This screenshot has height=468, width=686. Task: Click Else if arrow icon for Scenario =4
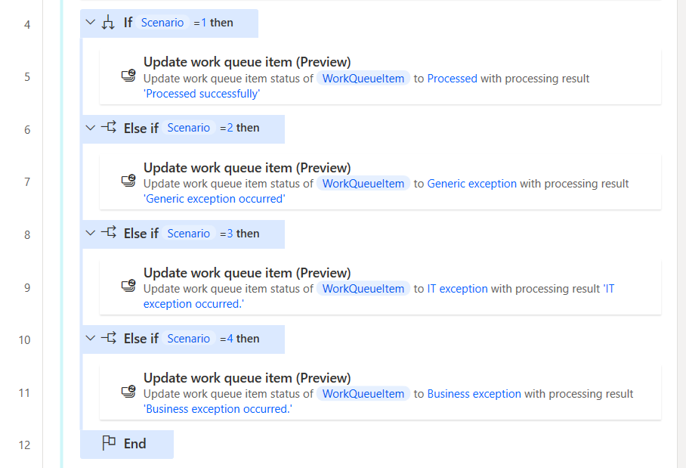pos(109,338)
